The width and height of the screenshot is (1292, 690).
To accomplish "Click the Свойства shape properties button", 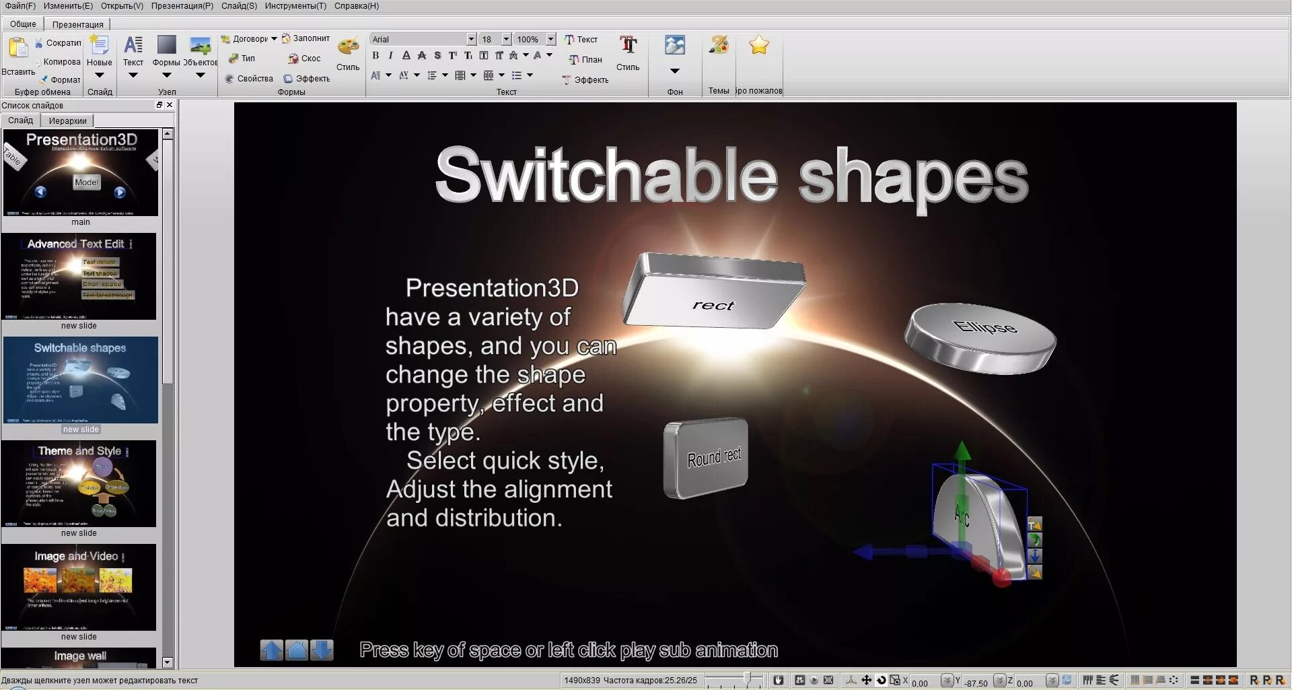I will click(x=249, y=79).
